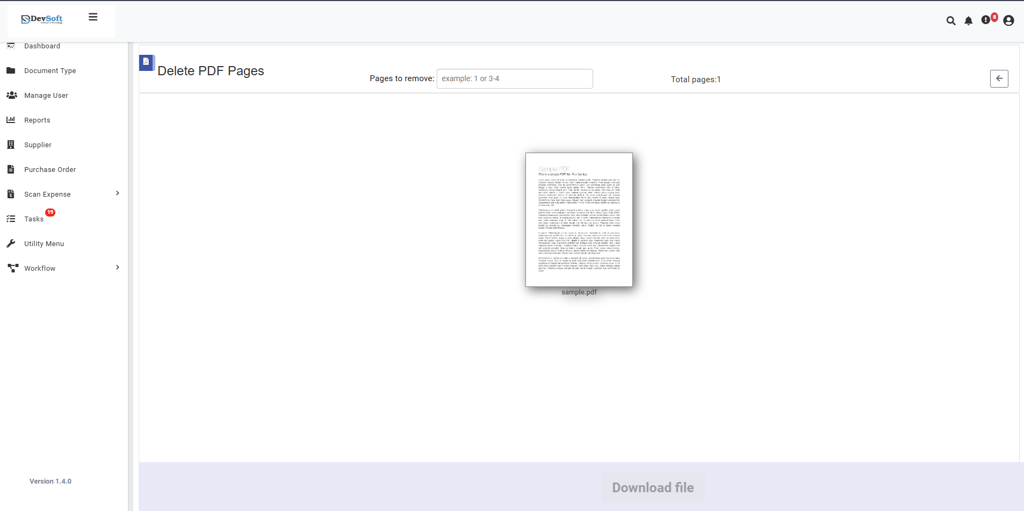1024x511 pixels.
Task: Click the Pages to remove input field
Action: pyautogui.click(x=514, y=78)
